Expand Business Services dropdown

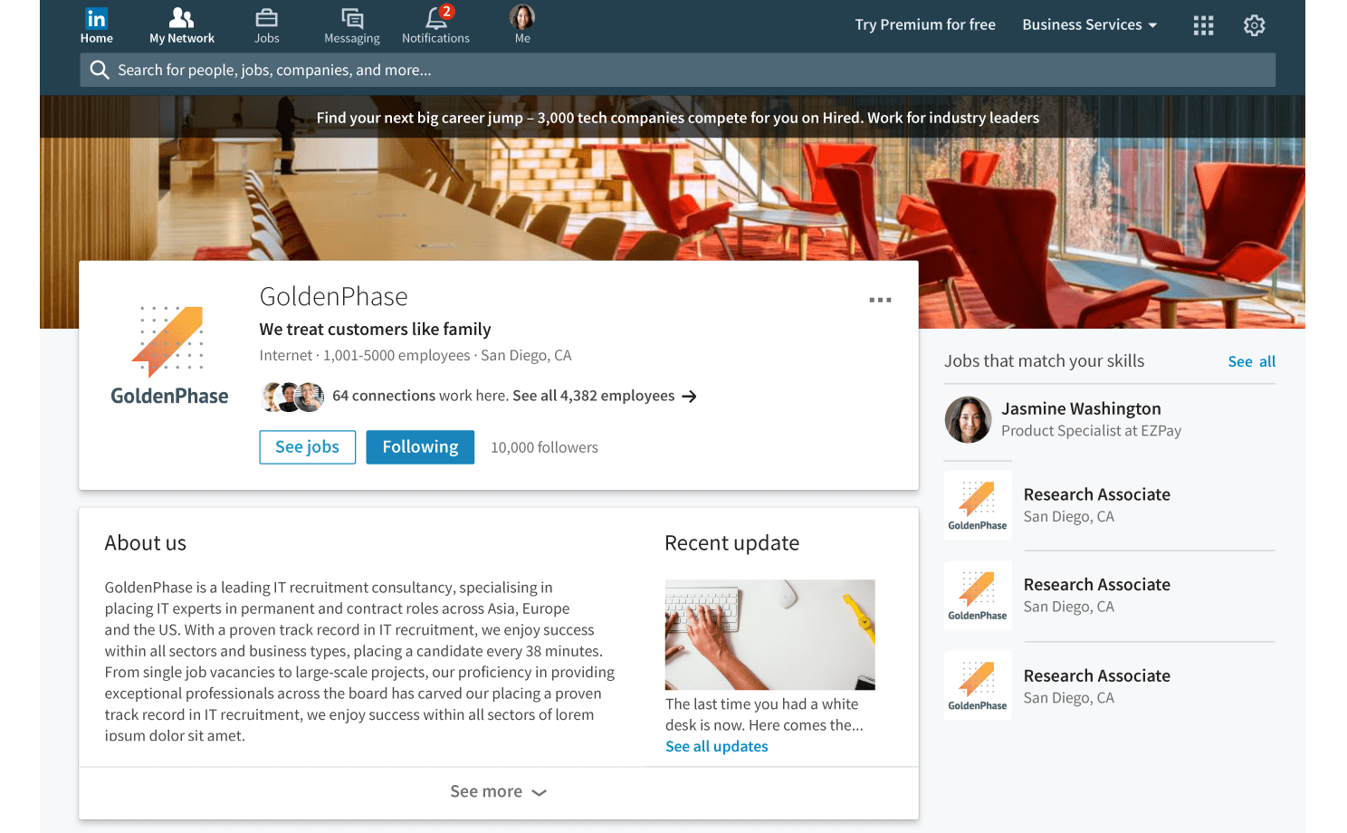click(x=1089, y=25)
